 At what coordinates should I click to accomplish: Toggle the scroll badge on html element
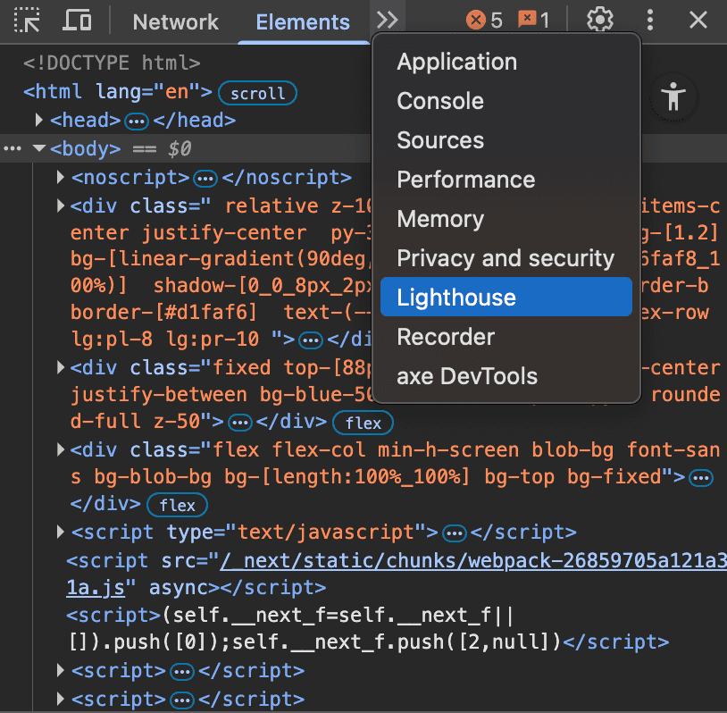tap(257, 92)
